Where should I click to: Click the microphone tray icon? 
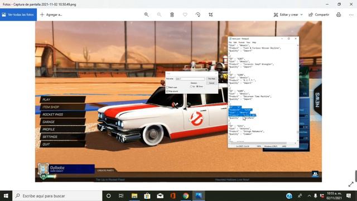pyautogui.click(x=315, y=196)
